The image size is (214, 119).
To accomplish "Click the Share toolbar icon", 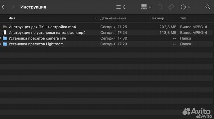I will click(x=160, y=7).
